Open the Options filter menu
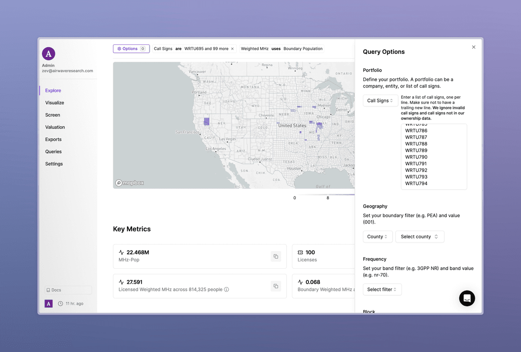This screenshot has height=352, width=521. click(131, 49)
